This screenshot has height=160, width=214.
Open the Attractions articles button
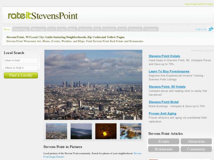point(196,141)
